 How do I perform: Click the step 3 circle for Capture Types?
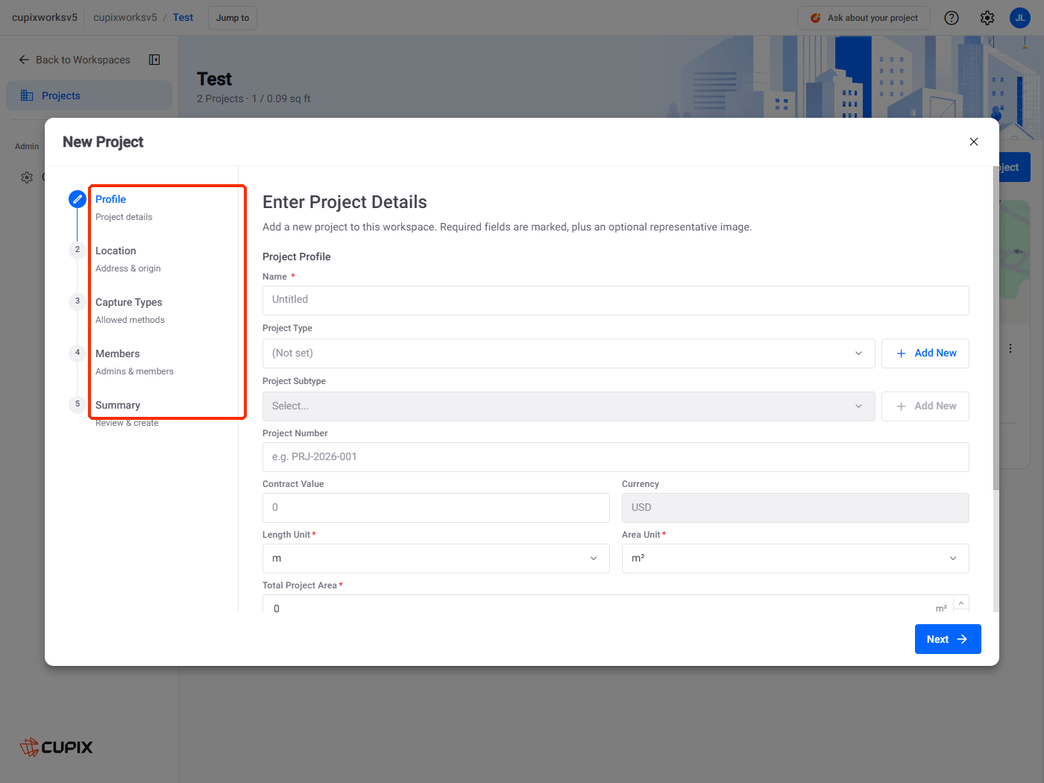(x=78, y=301)
